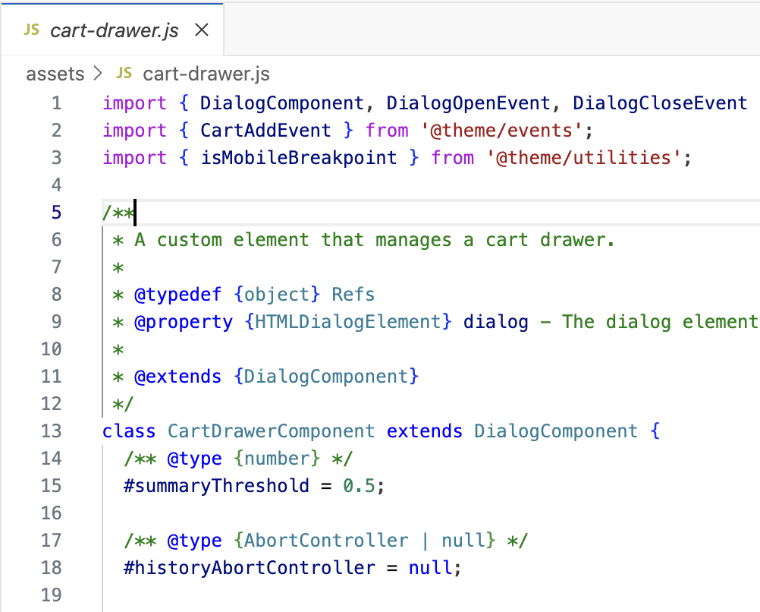Viewport: 760px width, 612px height.
Task: Click line number 15 in the gutter
Action: (50, 485)
